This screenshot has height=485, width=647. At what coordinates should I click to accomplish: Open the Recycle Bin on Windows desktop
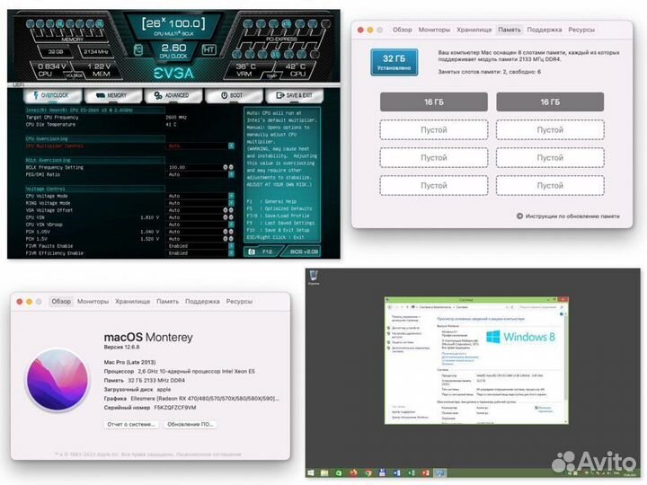[314, 278]
